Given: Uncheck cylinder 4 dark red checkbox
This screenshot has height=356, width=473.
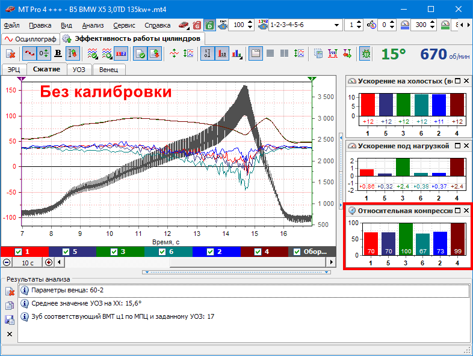Looking at the screenshot, I should point(258,252).
